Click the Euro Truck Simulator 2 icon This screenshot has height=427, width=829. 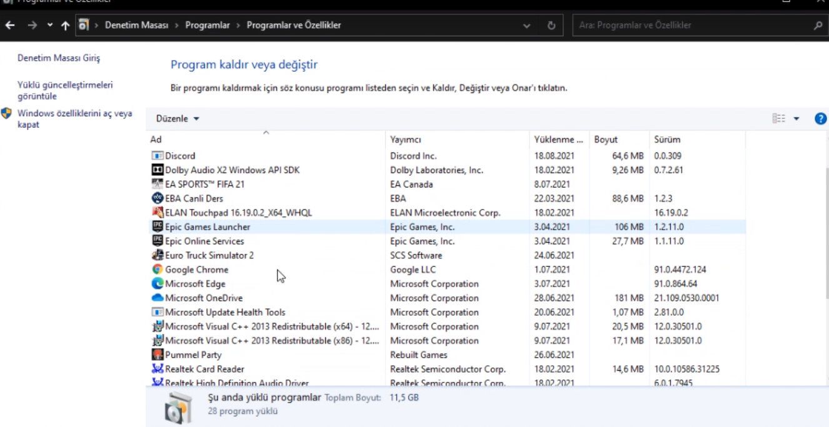tap(158, 256)
